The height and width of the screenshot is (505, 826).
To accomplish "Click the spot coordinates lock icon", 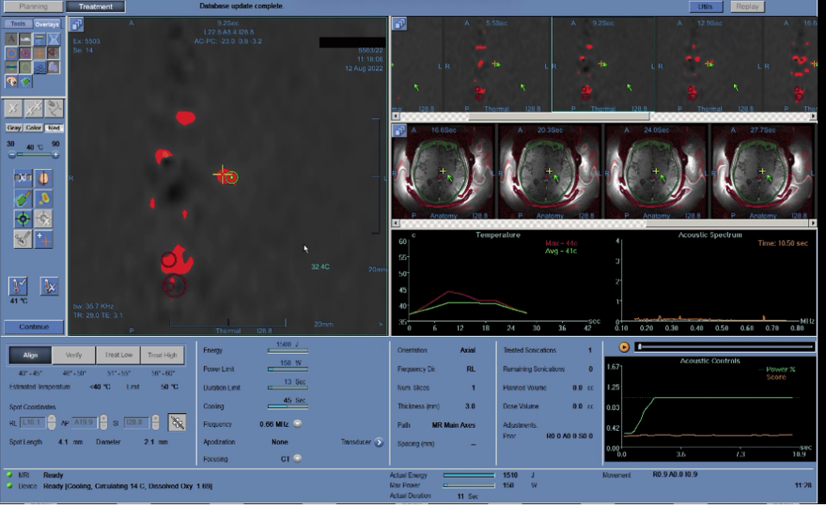I will tap(177, 420).
